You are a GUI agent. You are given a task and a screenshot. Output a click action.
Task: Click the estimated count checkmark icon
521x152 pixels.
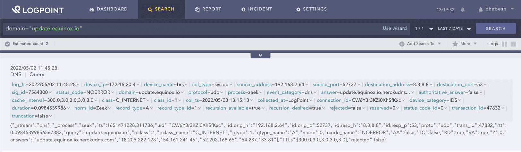point(7,44)
